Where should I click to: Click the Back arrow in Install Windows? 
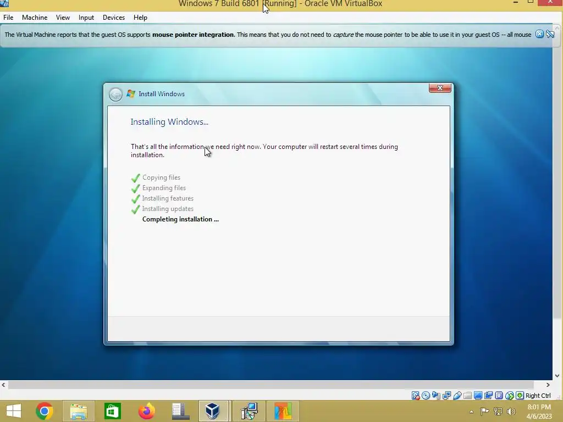click(115, 95)
